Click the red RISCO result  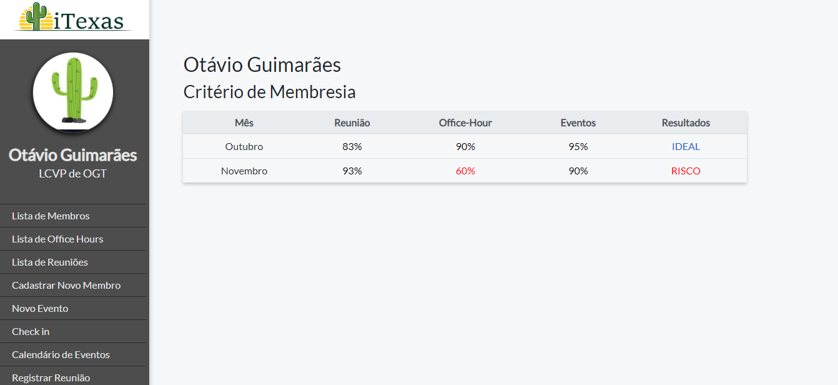pos(686,171)
